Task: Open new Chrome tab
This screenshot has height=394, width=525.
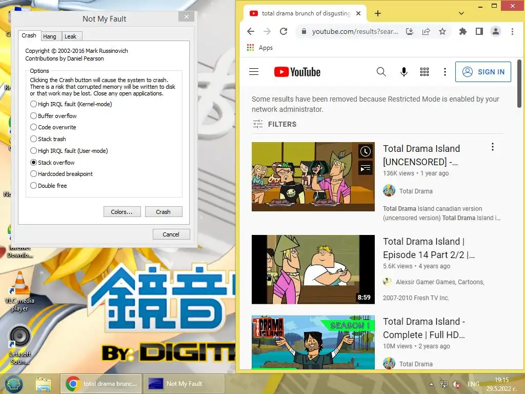Action: [x=378, y=13]
